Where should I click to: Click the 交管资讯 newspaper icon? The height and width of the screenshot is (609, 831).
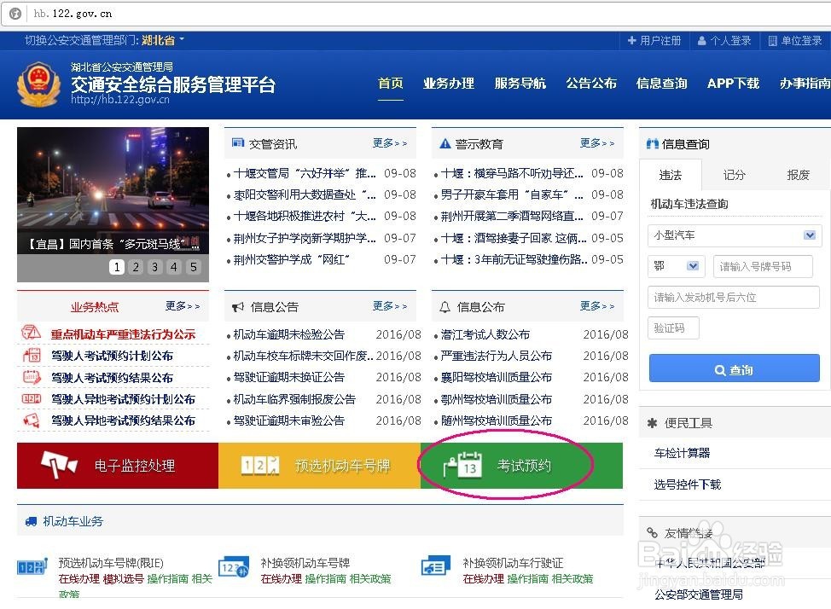(x=241, y=143)
